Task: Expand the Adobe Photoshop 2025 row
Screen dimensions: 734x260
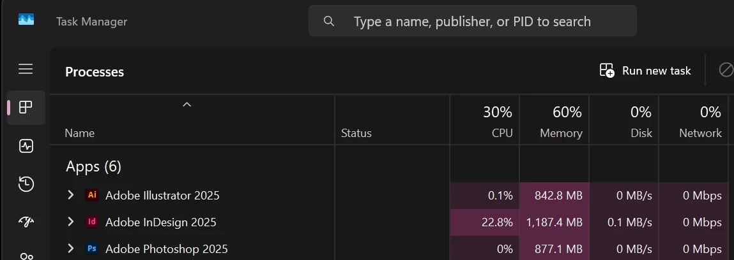Action: (71, 249)
